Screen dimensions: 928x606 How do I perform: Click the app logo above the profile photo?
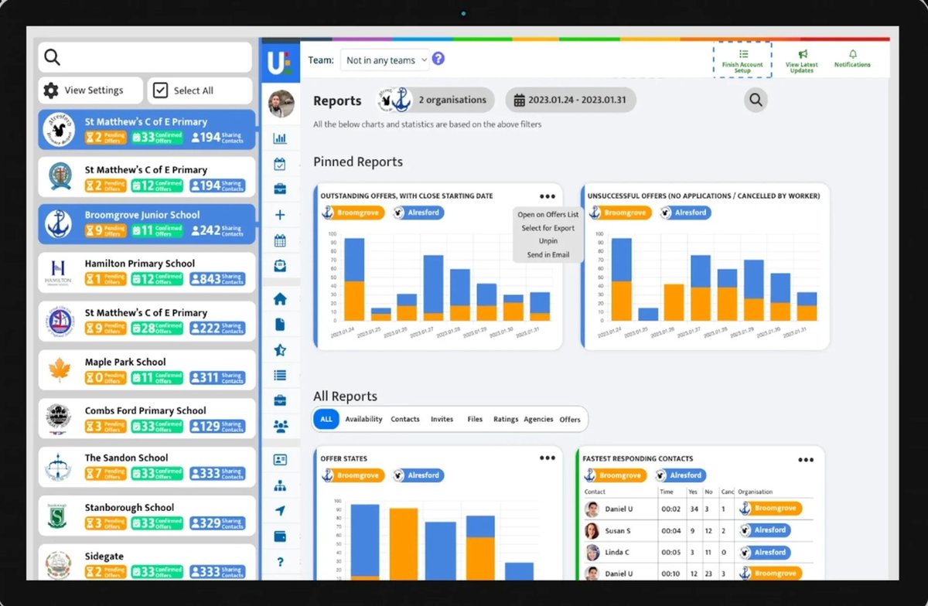pyautogui.click(x=280, y=63)
